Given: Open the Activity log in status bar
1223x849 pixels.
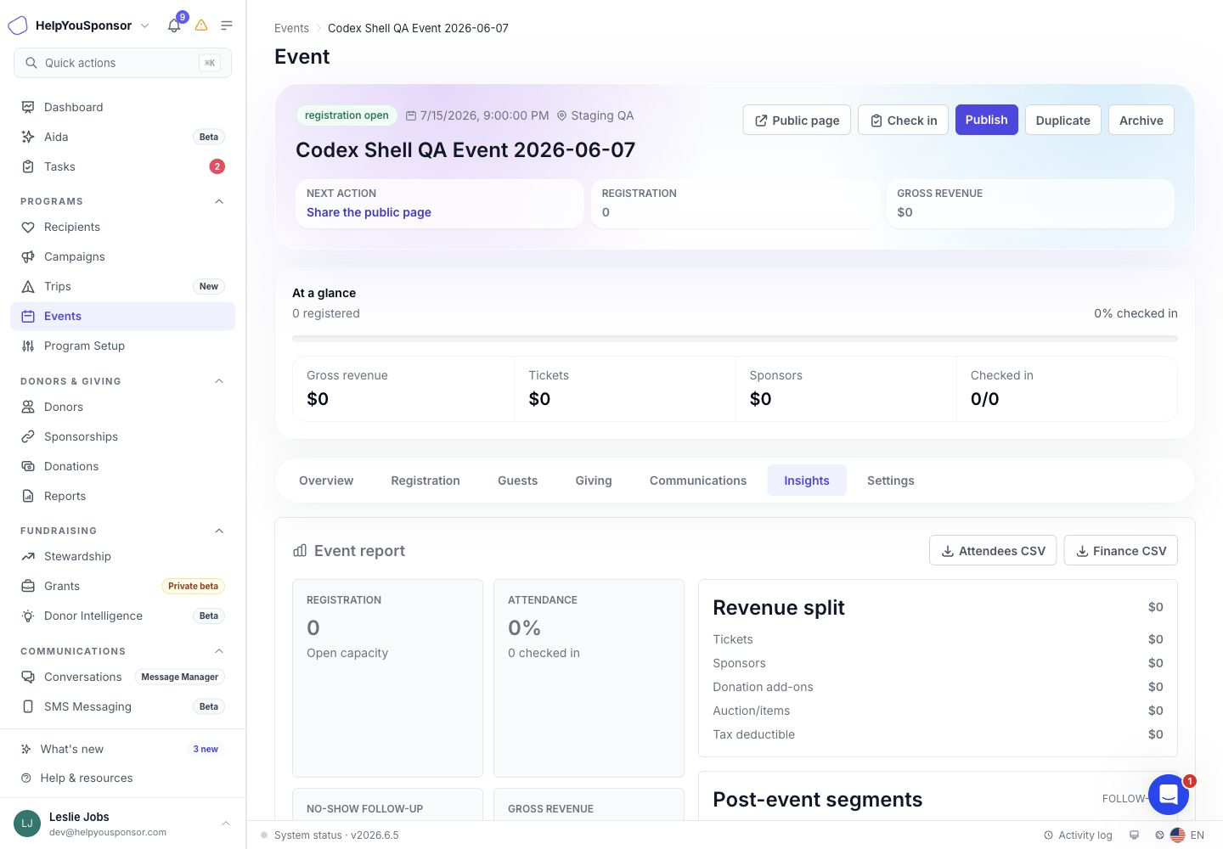Looking at the screenshot, I should tap(1078, 835).
